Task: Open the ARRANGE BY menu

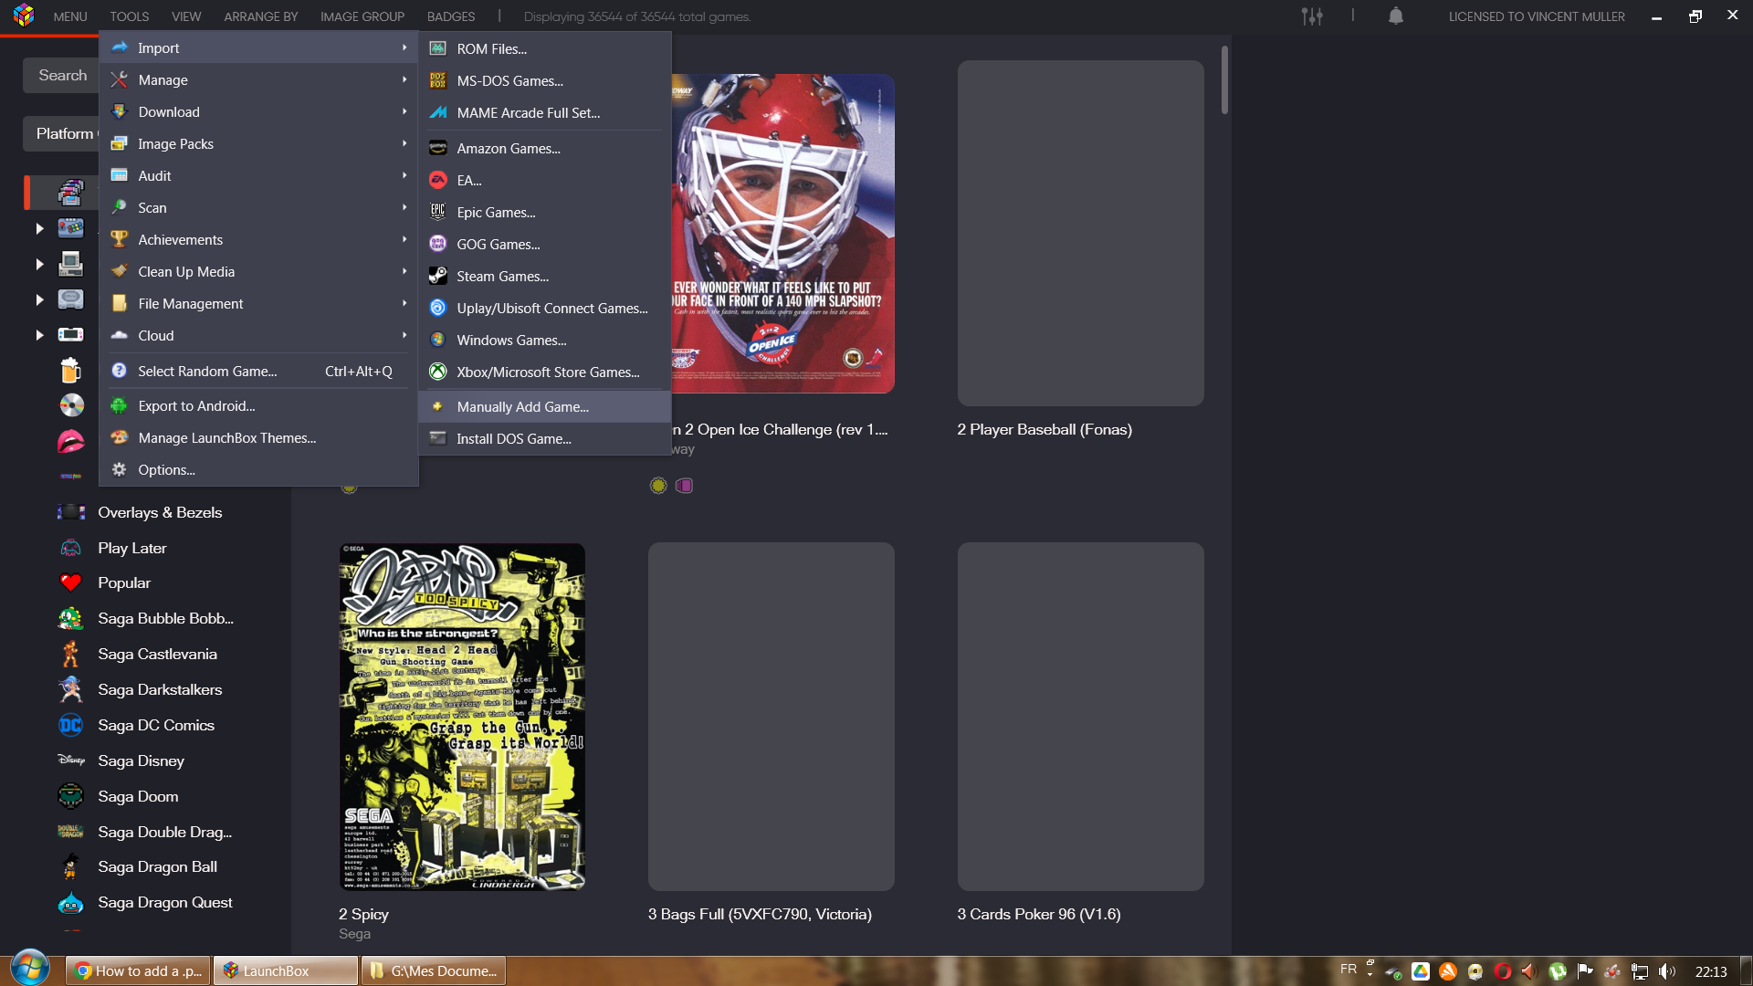Action: tap(261, 16)
